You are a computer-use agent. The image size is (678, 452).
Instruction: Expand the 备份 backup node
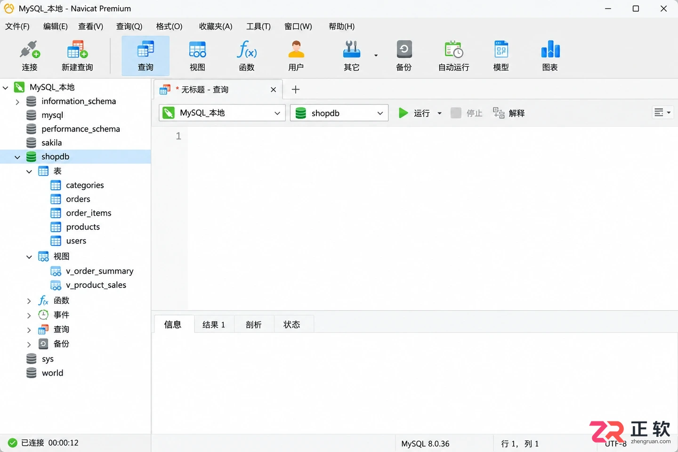[29, 345]
